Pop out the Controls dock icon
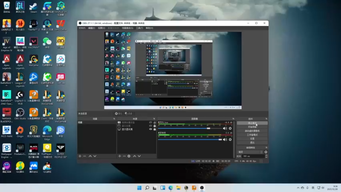This screenshot has width=341, height=192. pyautogui.click(x=266, y=119)
